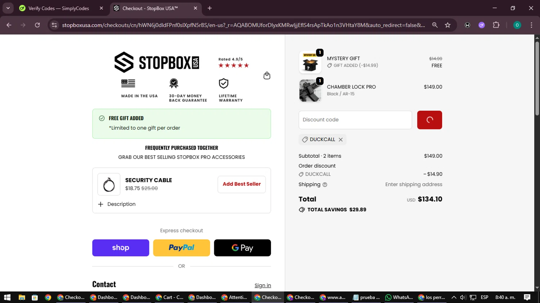
Task: Focus the Discount code input field
Action: (x=355, y=120)
